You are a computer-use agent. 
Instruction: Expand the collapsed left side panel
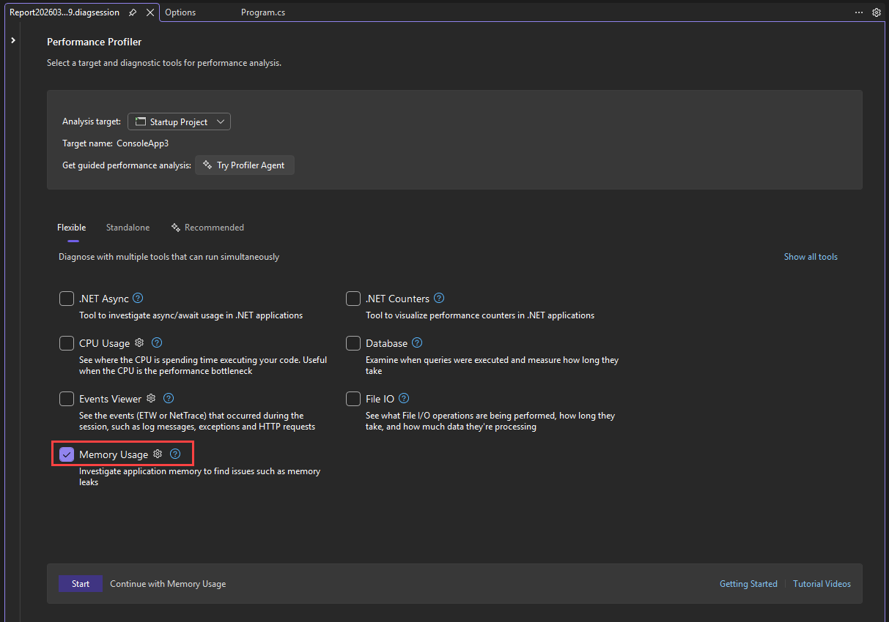(12, 41)
